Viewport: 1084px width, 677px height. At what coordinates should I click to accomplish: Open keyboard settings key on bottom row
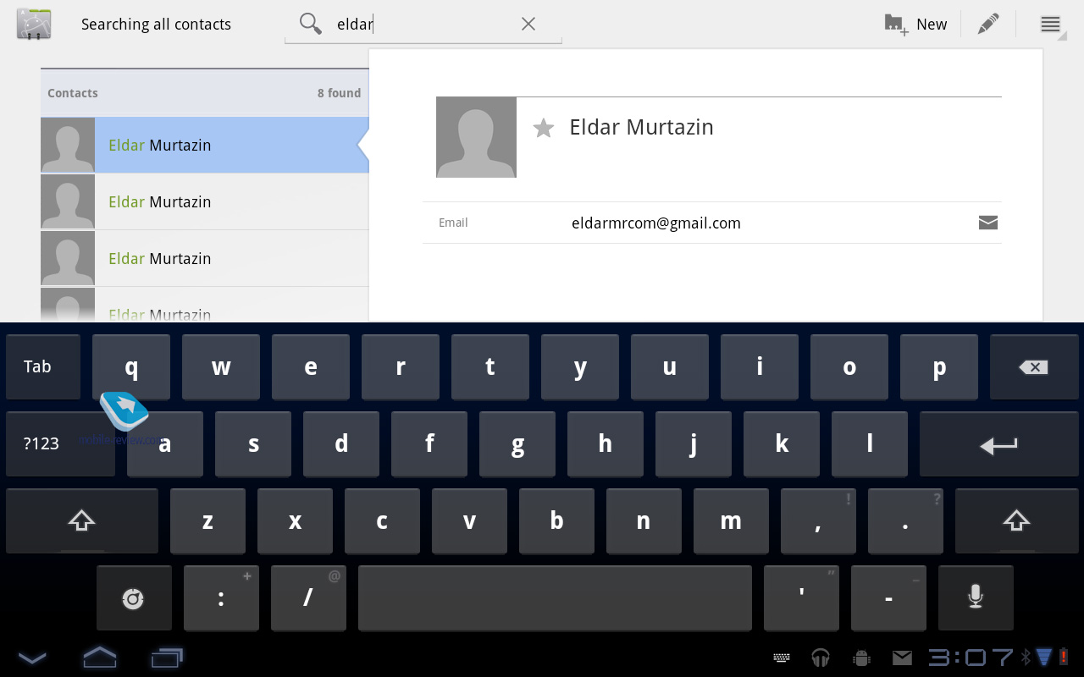click(x=134, y=598)
